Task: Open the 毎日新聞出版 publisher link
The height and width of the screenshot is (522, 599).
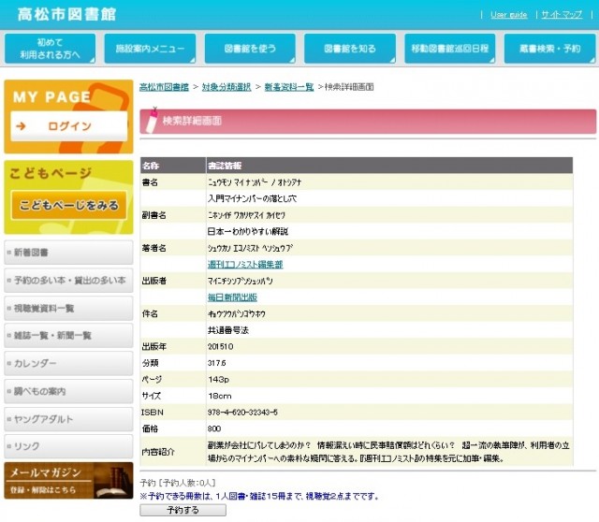Action: (x=232, y=297)
